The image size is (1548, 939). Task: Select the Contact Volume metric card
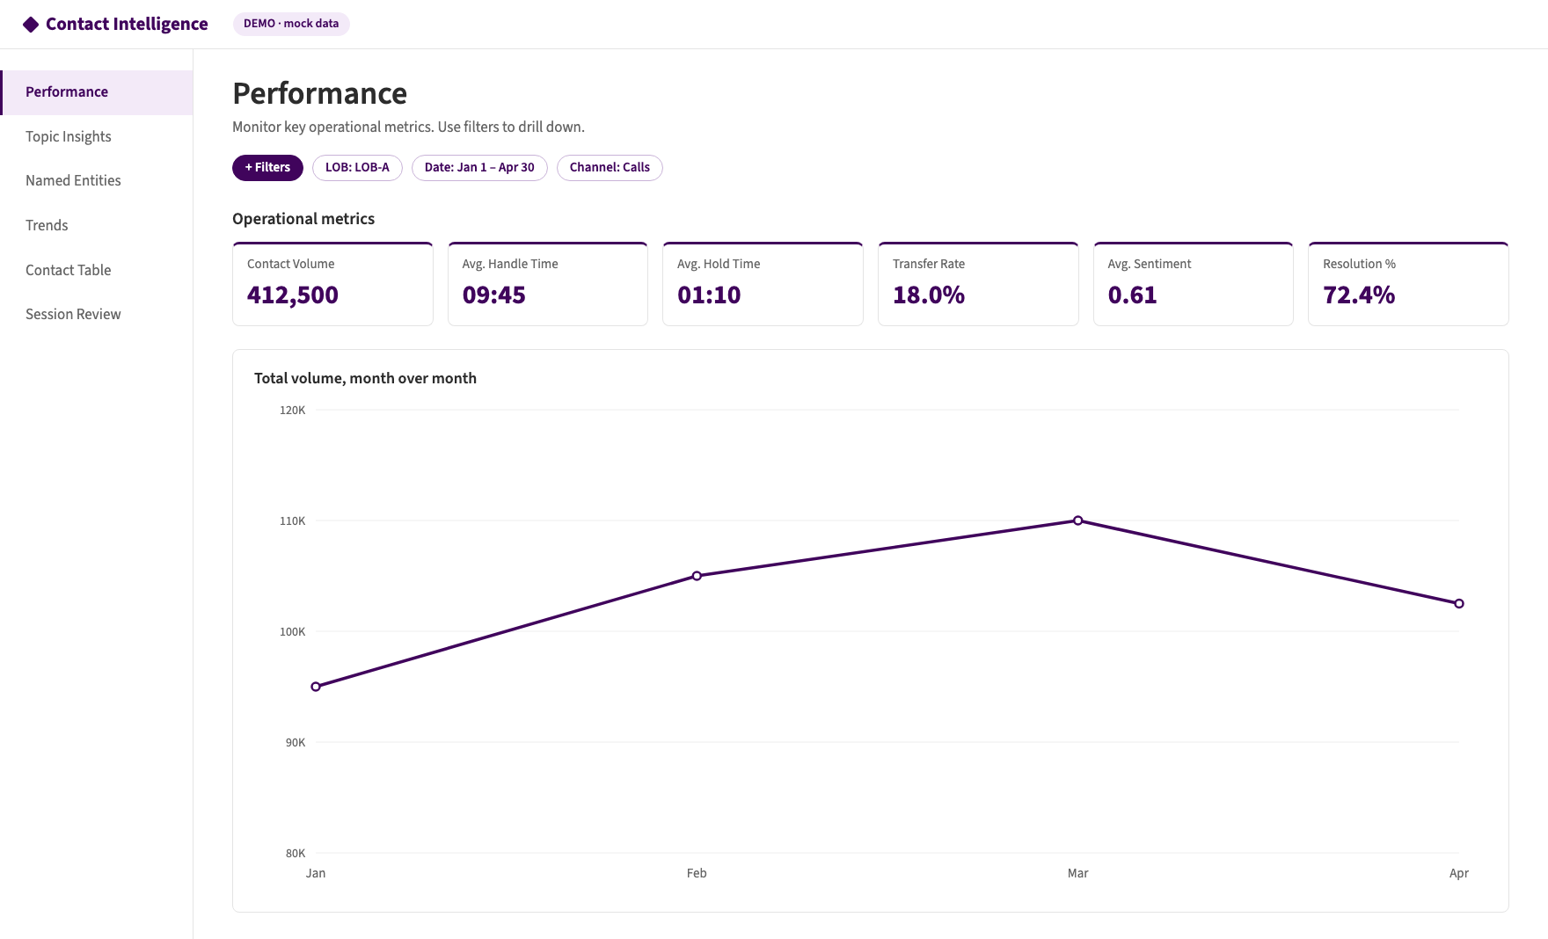[x=332, y=284]
